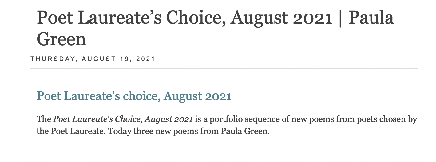Click the italic "Poet Laureate's Choice, August 2021" text
This screenshot has width=436, height=162.
click(123, 119)
